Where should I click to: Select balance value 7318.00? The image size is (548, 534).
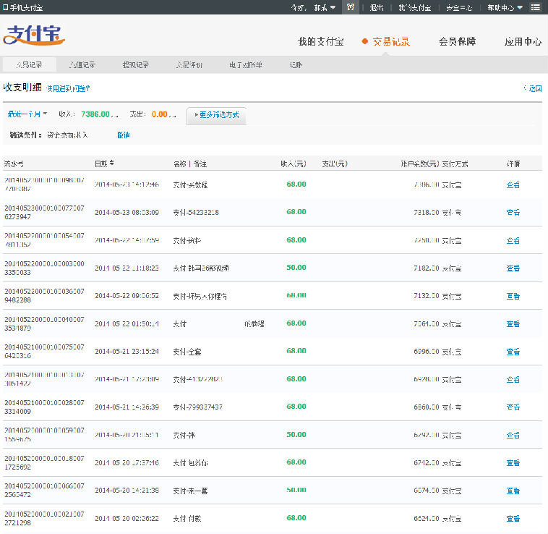[x=427, y=212]
